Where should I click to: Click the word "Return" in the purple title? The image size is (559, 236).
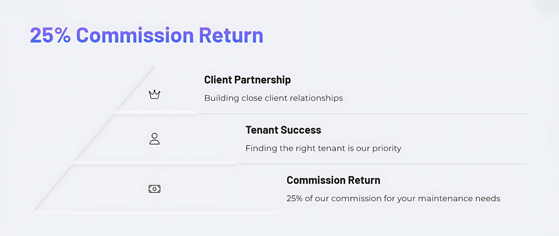(x=231, y=35)
